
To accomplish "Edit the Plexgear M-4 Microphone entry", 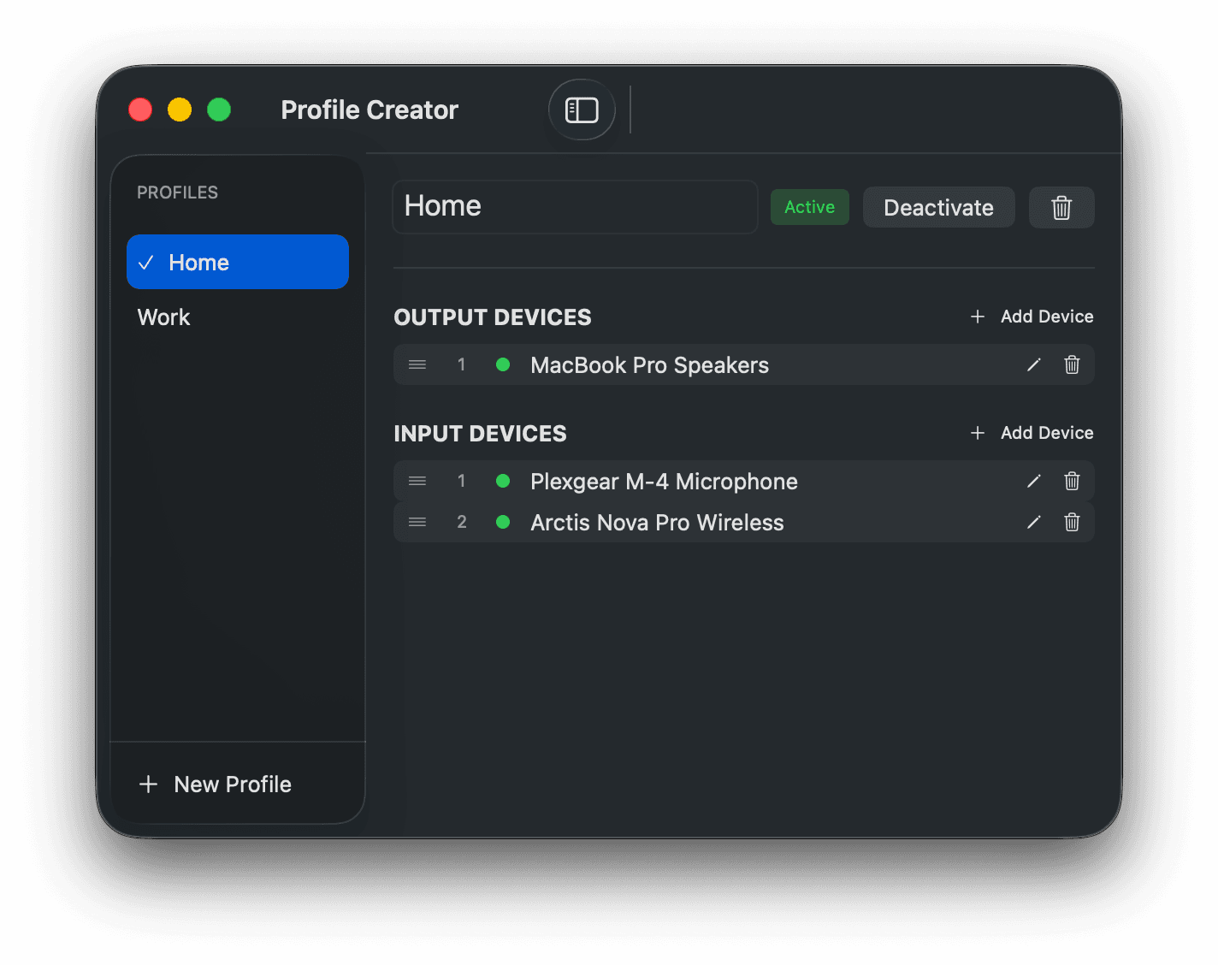I will tap(1034, 482).
